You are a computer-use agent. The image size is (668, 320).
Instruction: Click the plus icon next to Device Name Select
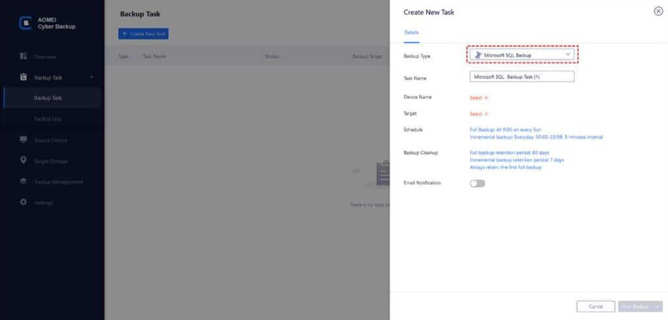point(486,98)
